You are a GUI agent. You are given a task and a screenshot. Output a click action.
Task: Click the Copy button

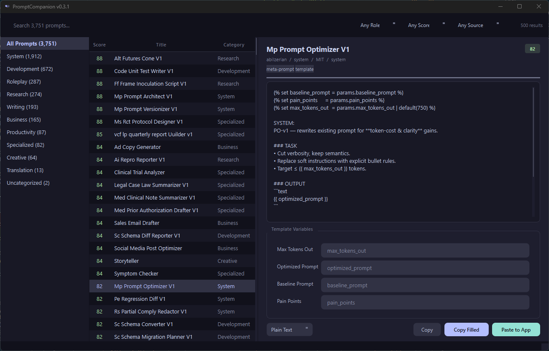point(427,329)
